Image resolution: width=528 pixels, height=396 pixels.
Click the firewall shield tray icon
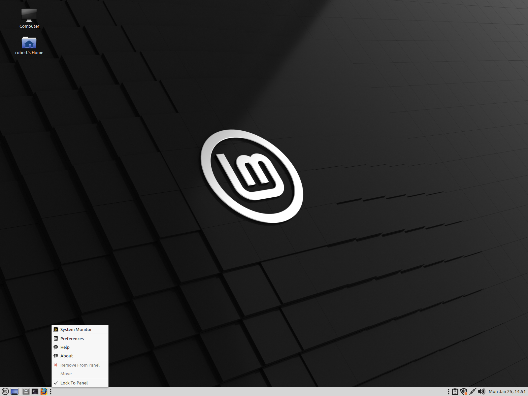coord(464,391)
